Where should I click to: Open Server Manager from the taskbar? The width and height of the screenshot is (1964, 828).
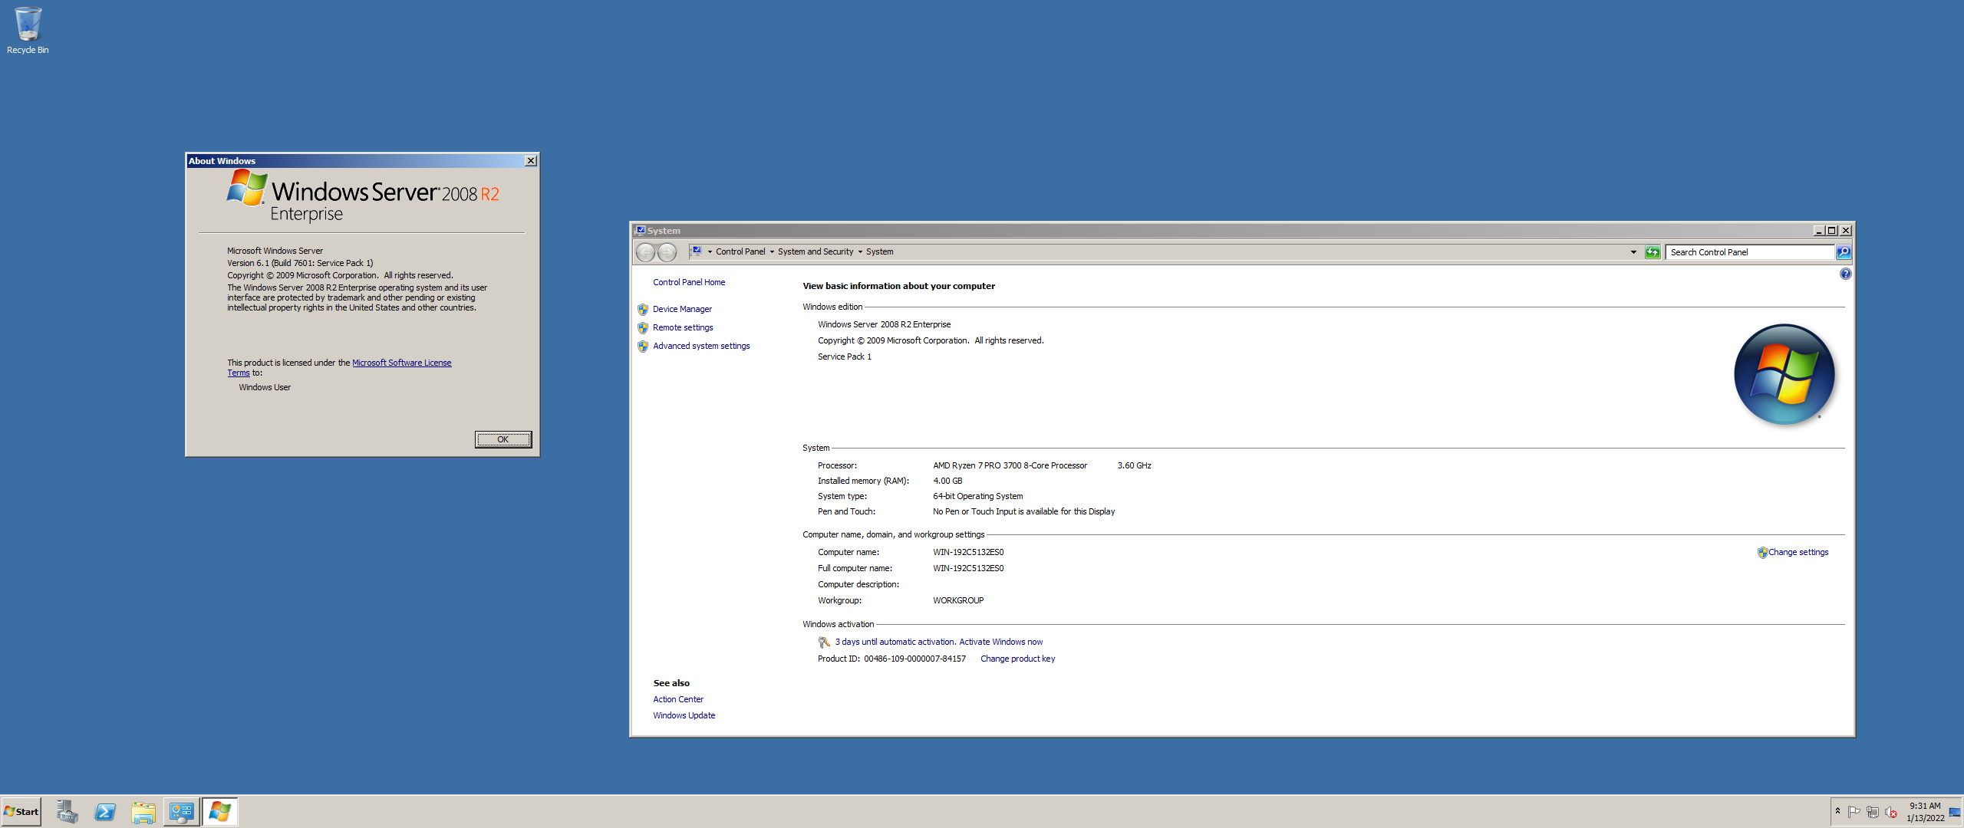coord(67,812)
